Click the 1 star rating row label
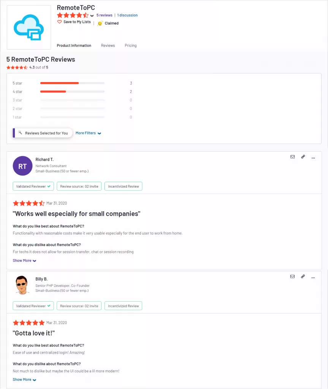The width and height of the screenshot is (328, 389). pyautogui.click(x=17, y=117)
